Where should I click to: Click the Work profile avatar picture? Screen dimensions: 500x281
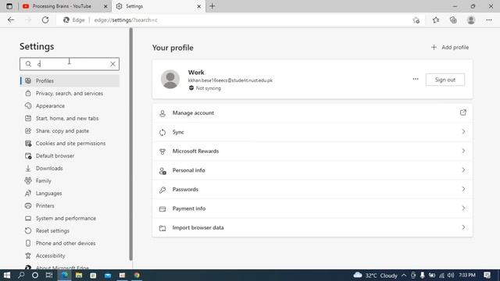170,79
